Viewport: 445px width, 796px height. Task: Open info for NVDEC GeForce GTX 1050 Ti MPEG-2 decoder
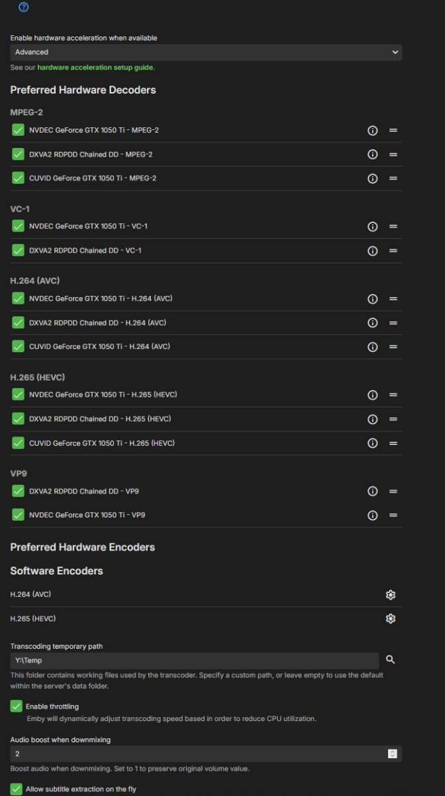(372, 130)
